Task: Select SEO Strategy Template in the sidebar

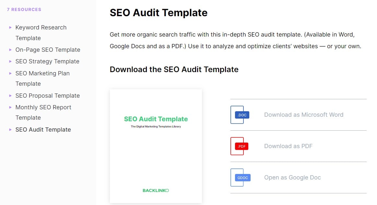Action: tap(47, 61)
